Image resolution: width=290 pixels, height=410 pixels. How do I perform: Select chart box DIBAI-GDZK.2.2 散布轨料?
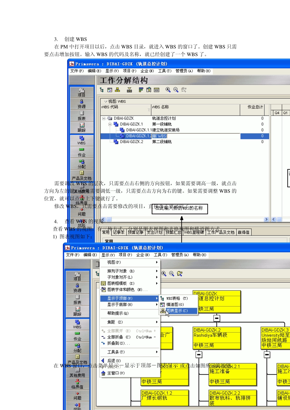point(233,398)
